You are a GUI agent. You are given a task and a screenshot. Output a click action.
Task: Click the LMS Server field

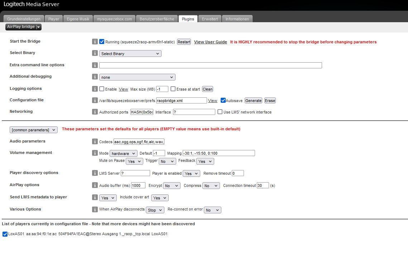(135, 173)
